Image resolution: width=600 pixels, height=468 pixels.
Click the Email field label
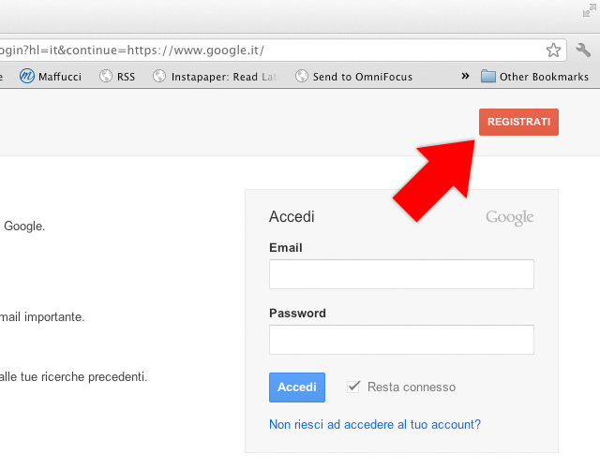(x=285, y=248)
